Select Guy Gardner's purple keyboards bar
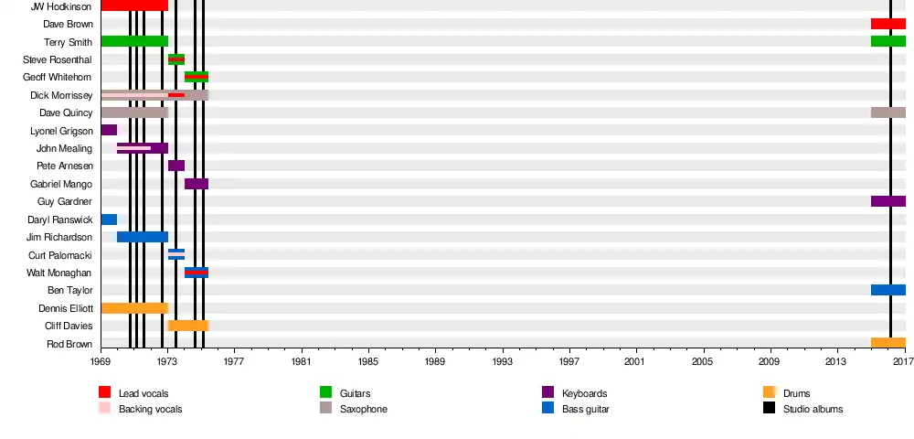This screenshot has height=439, width=914. (887, 201)
